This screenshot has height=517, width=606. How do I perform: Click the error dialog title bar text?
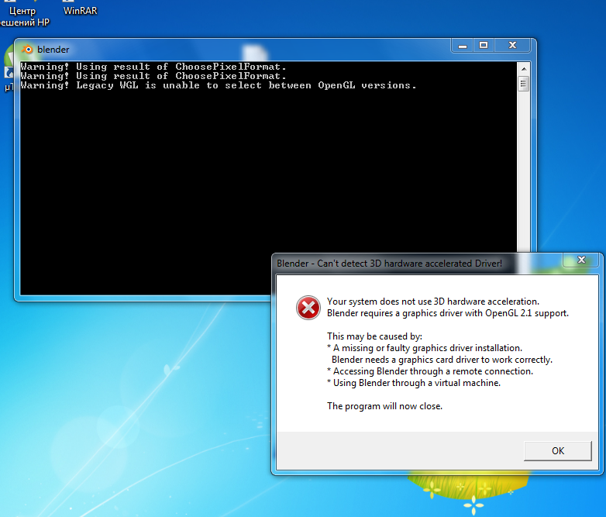[x=389, y=264]
